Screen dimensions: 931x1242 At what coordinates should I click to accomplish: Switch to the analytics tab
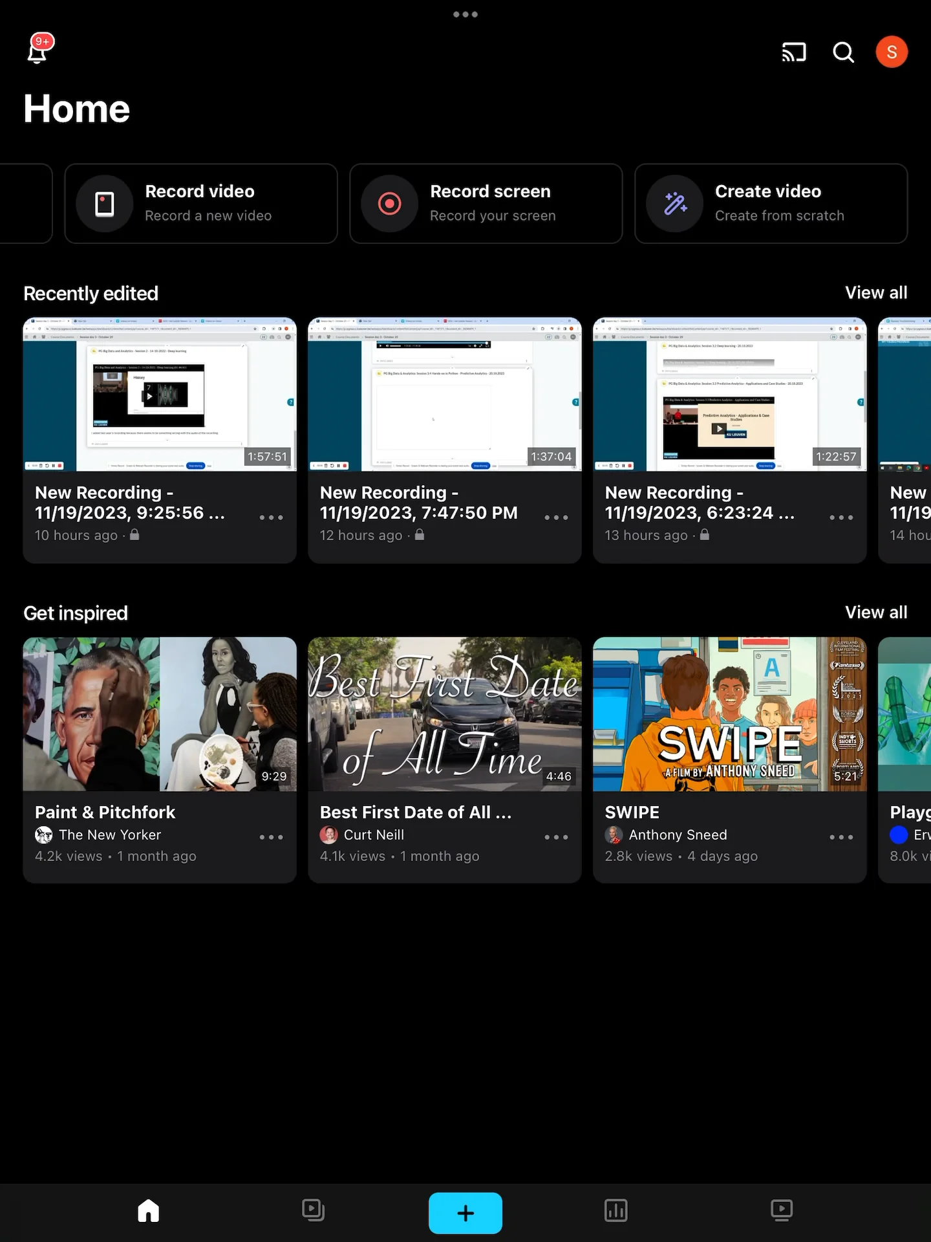tap(616, 1211)
